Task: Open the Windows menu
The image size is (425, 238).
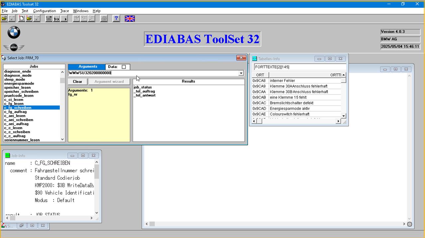Action: click(81, 11)
